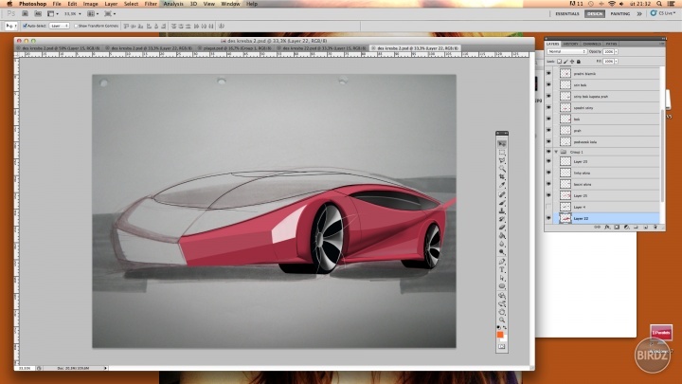Select the History Brush tool
The image size is (682, 384).
click(x=502, y=219)
